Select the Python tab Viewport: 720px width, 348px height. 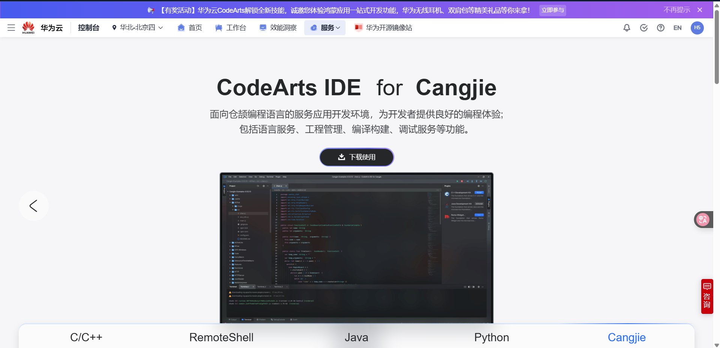[492, 337]
